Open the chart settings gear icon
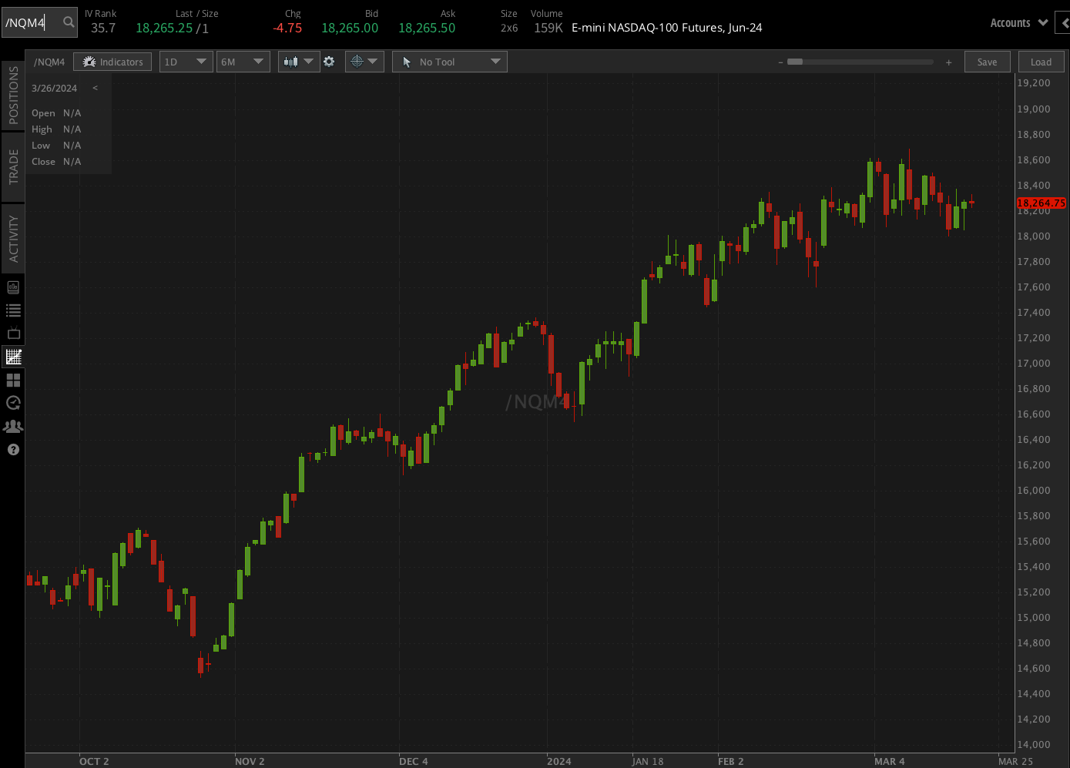 tap(329, 62)
